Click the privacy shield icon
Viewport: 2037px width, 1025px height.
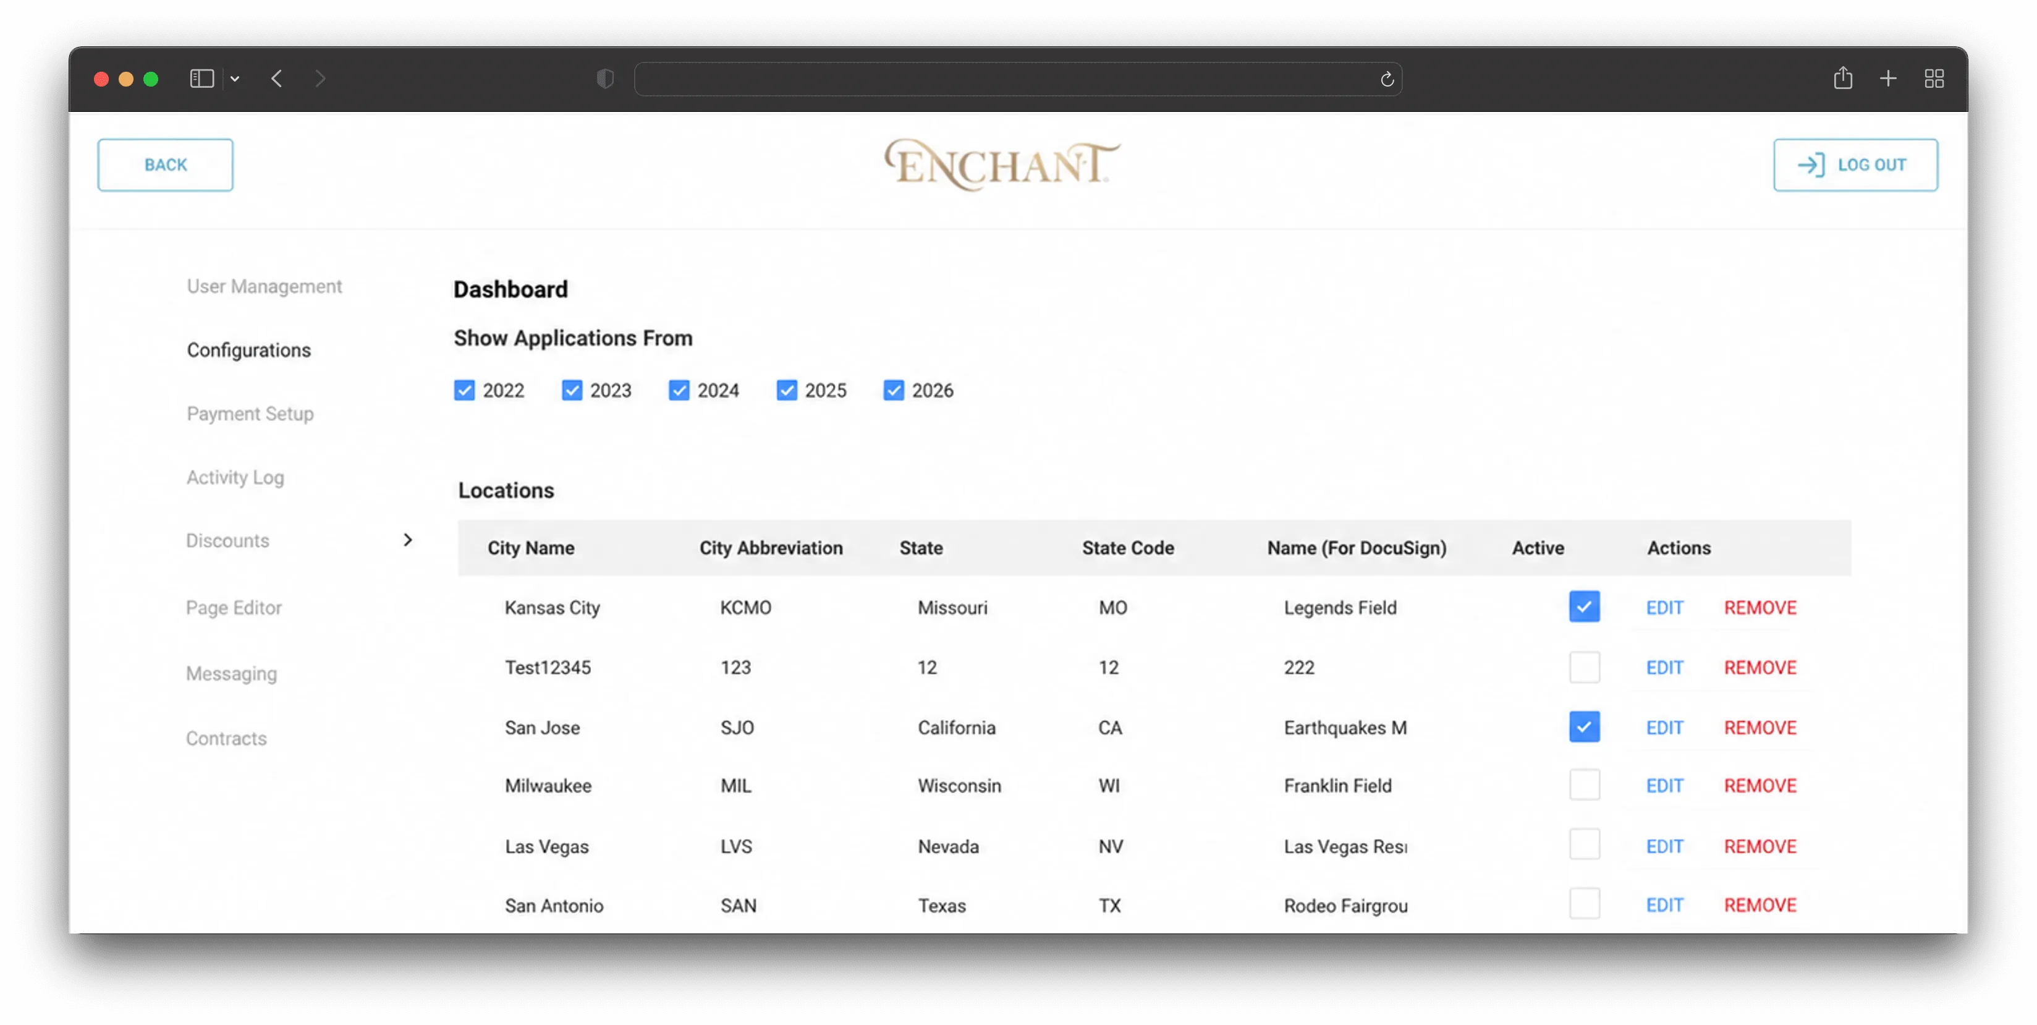pyautogui.click(x=605, y=79)
